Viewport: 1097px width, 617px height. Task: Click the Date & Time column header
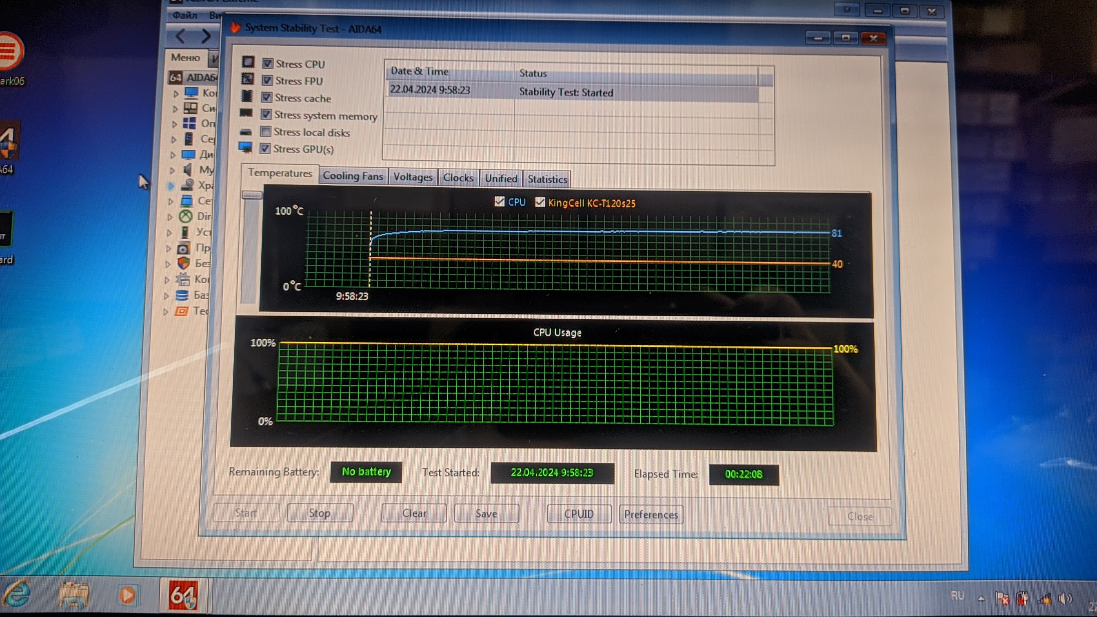point(449,72)
